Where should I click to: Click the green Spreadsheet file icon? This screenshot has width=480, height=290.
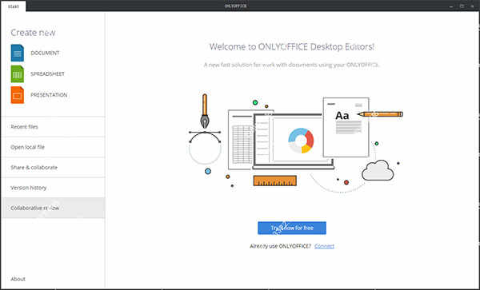[x=18, y=74]
